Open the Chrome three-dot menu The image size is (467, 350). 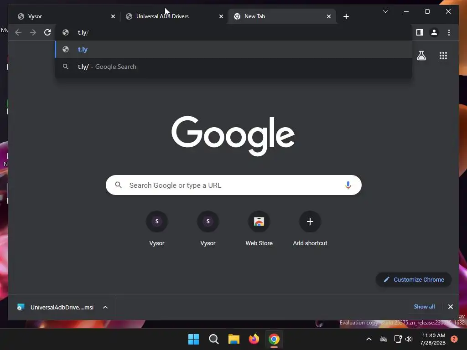[x=449, y=32]
